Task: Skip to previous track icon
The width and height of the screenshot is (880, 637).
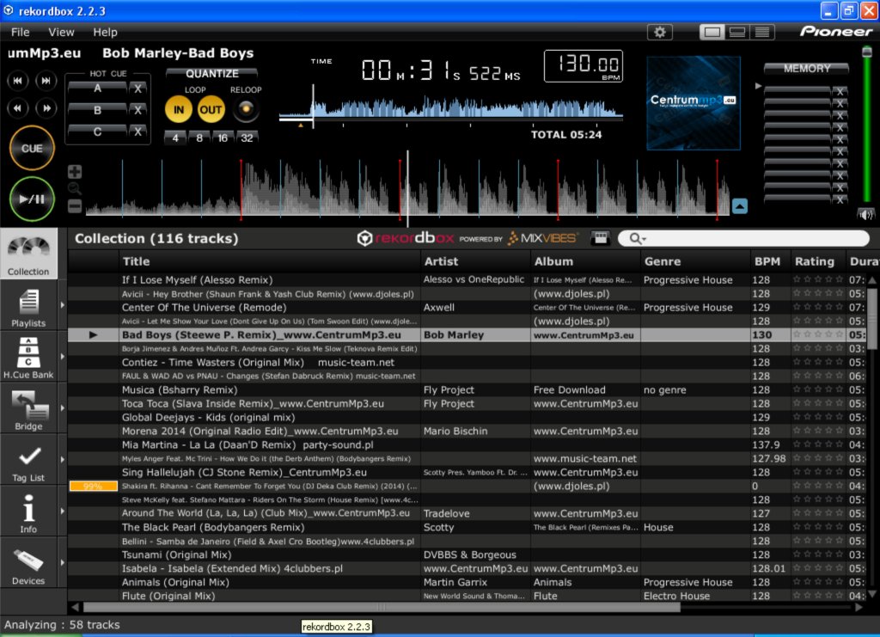Action: pos(18,81)
